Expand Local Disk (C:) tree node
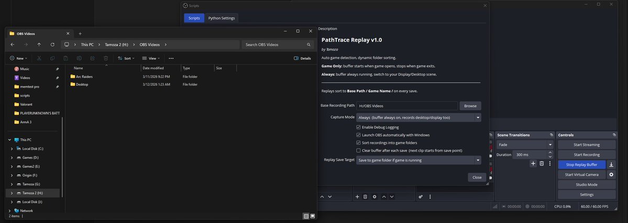Screen dimensions: 628x223 pyautogui.click(x=12, y=149)
